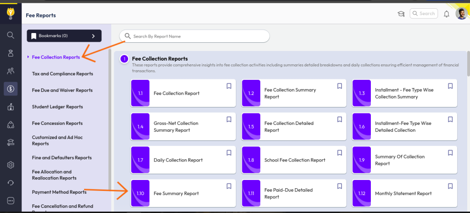
Task: Click the refresh icon in left sidebar
Action: point(11,183)
